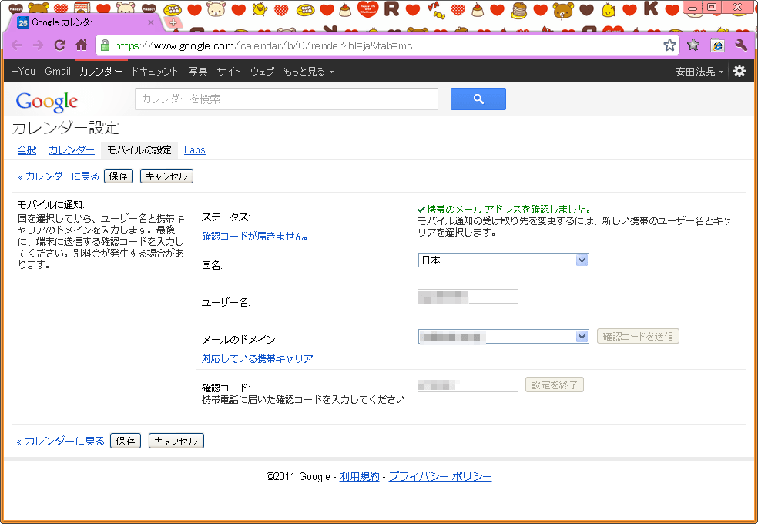Image resolution: width=758 pixels, height=524 pixels.
Task: Open the 対応している携帯キャリア link
Action: pyautogui.click(x=257, y=358)
